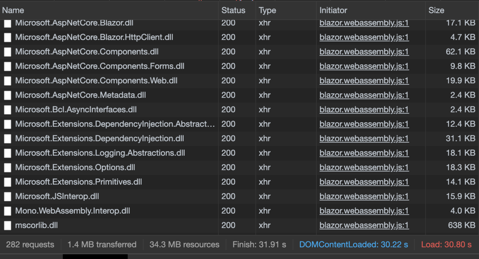Select the Microsoft.AspNetCore.Components.Forms.dll request
Viewport: 479px width, 259px height.
100,66
